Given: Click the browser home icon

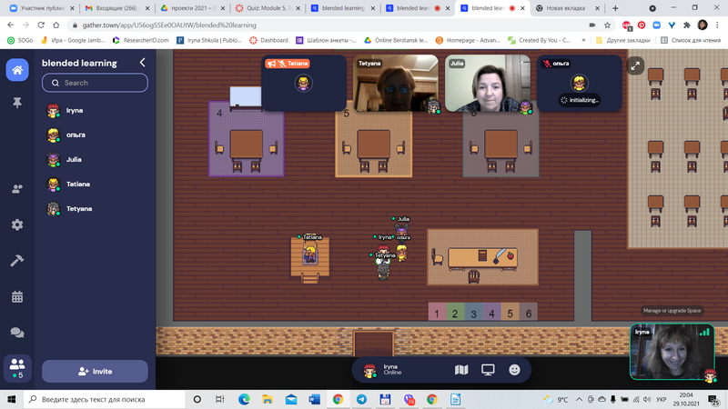Looking at the screenshot, I should point(56,25).
